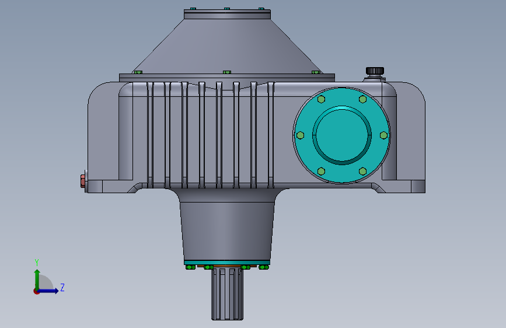This screenshot has height=328, width=506.
Task: Select the tapered lower bearing housing
Action: coord(227,231)
